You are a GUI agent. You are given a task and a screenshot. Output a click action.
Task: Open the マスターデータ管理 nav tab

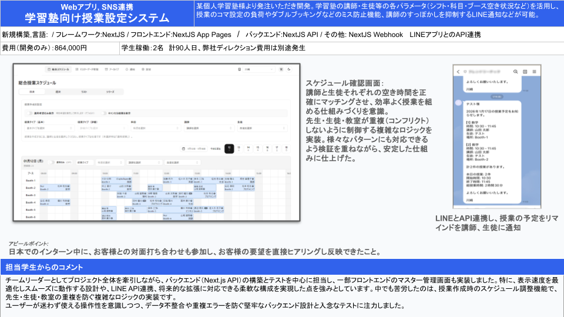click(x=86, y=69)
